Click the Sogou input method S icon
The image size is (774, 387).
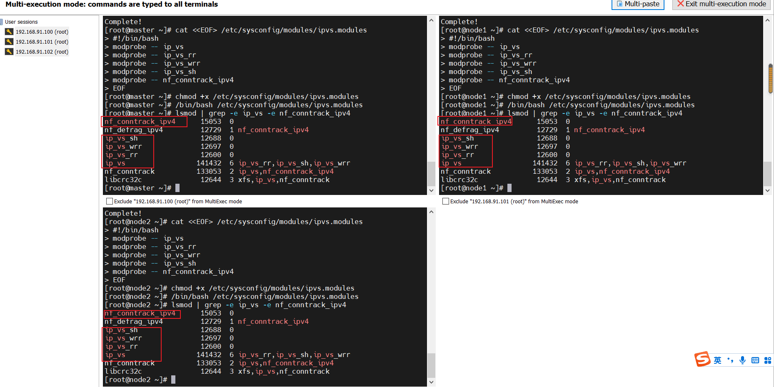(702, 359)
